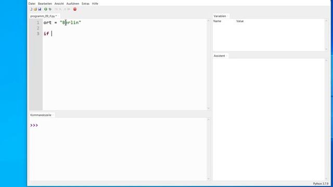Click the Value column header in Variablen
The image size is (333, 187).
point(240,21)
